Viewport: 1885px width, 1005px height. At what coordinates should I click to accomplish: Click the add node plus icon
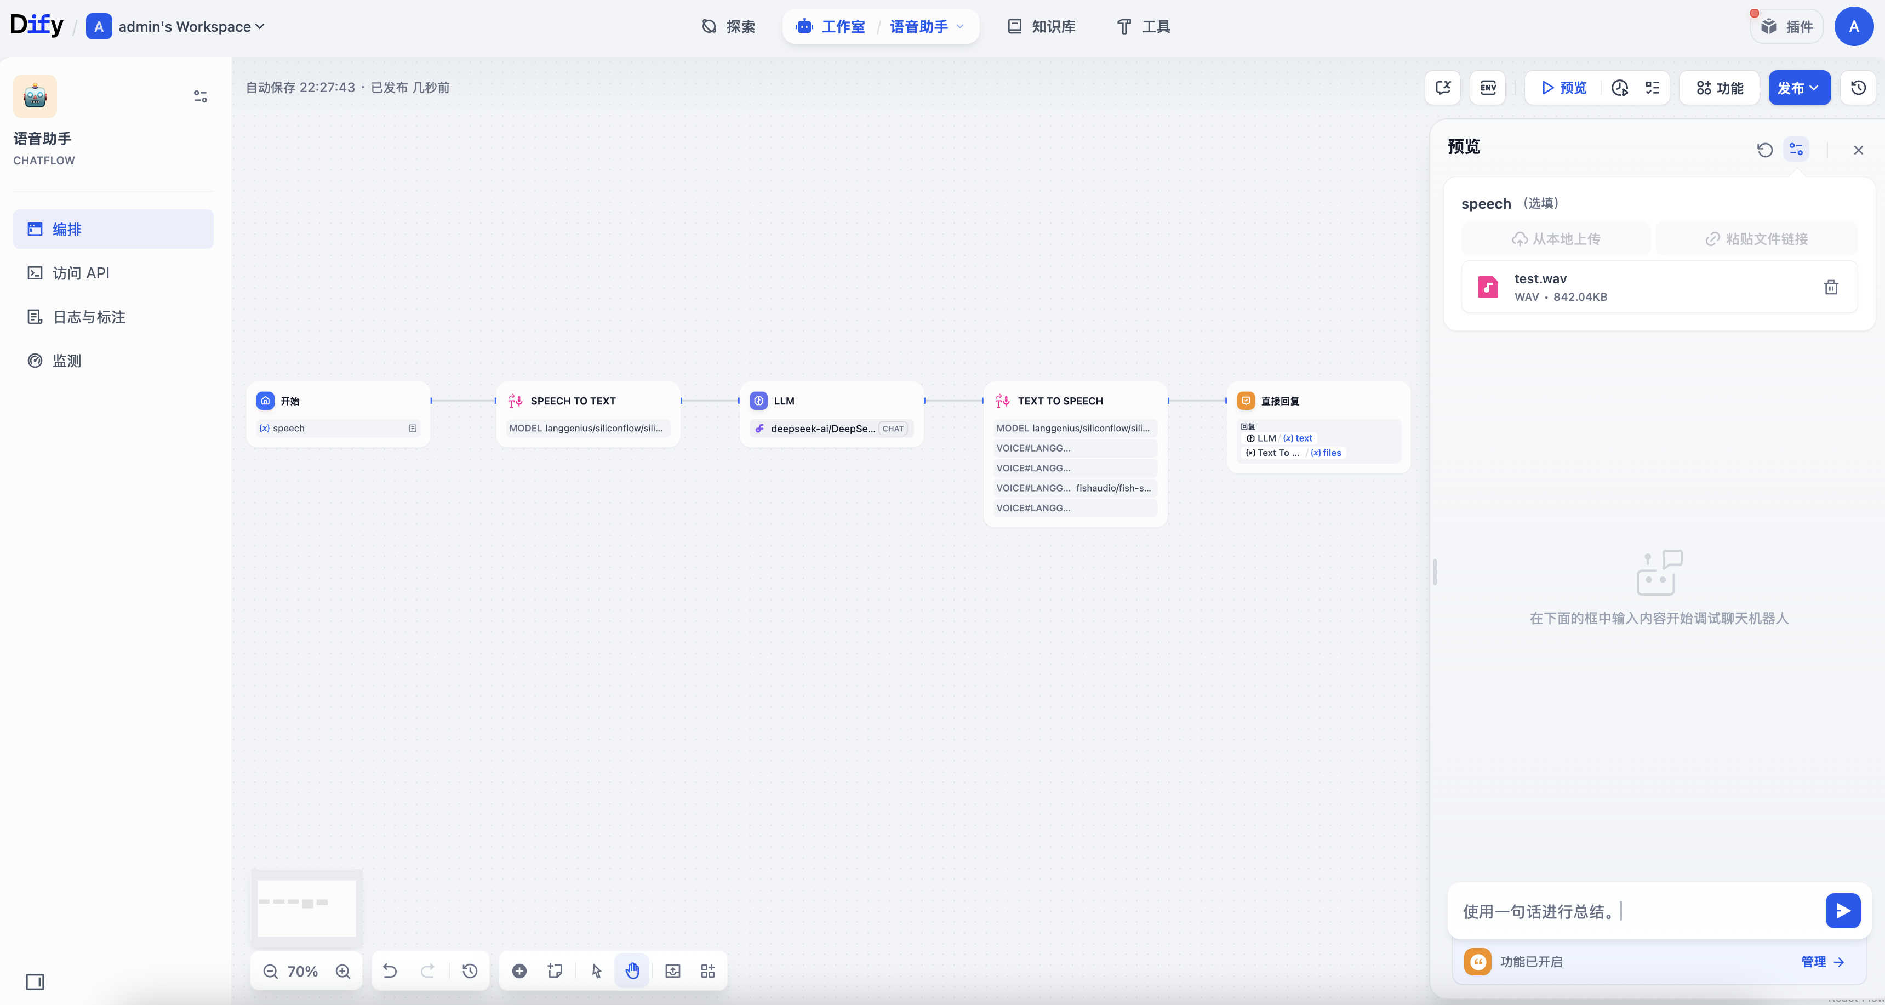coord(519,970)
